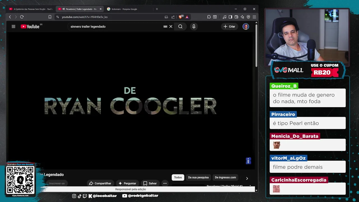Click the Inscrever-se subscribe button
Screen dimensions: 359x202
coord(57,183)
